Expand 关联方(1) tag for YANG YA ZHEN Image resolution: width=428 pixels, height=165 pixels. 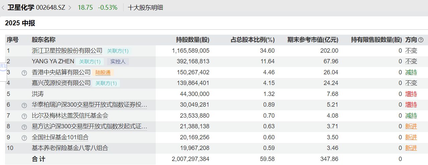pyautogui.click(x=90, y=62)
